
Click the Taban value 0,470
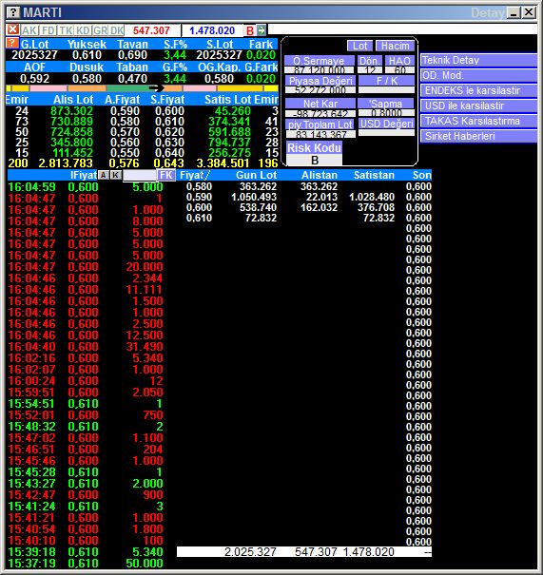click(x=132, y=79)
